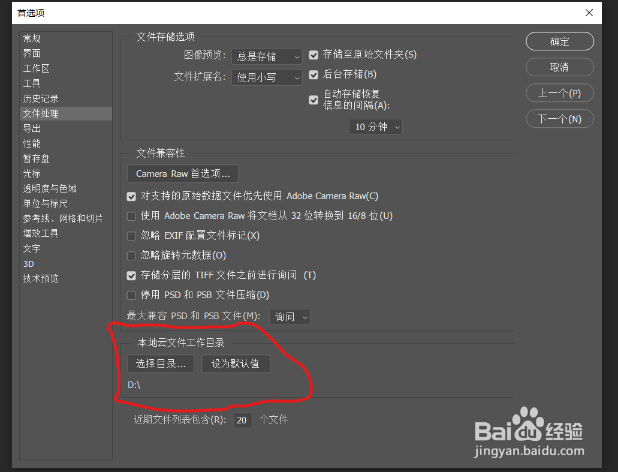
Task: Change the autosave interval dropdown showing 10 分钟
Action: pyautogui.click(x=375, y=127)
